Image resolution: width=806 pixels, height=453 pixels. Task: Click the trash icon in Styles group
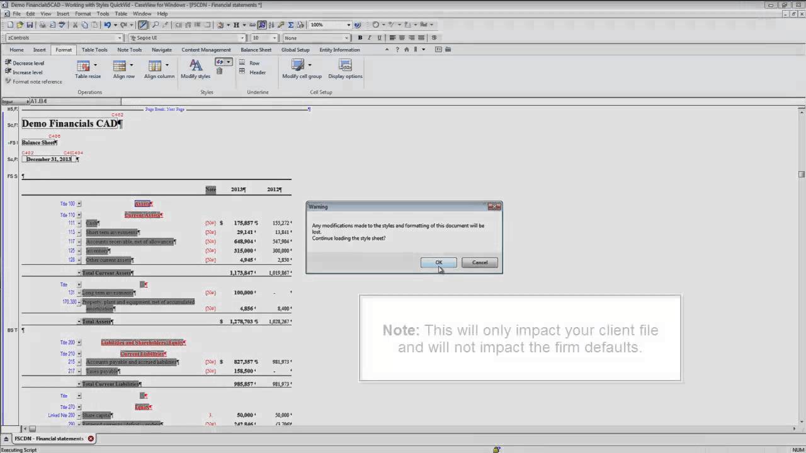219,71
